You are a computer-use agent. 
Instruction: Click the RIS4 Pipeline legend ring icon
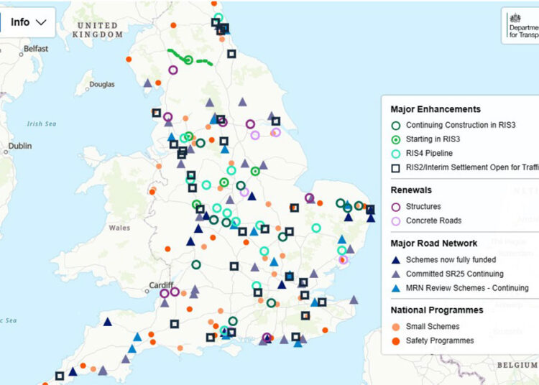pos(396,154)
